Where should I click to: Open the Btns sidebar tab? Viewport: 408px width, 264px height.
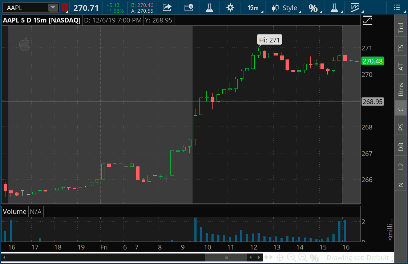coord(401,88)
